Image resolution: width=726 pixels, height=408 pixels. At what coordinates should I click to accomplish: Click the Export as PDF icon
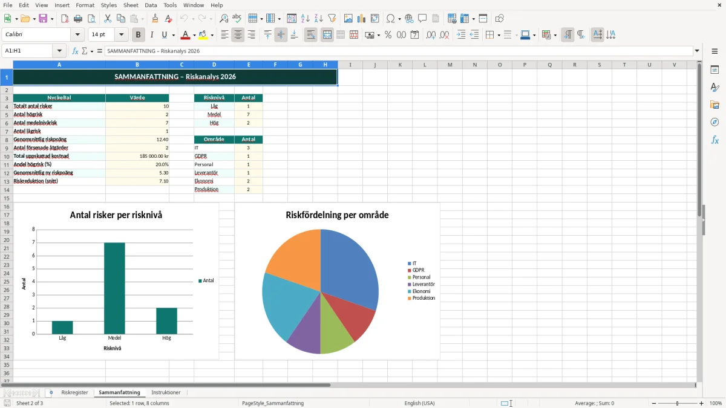point(65,19)
